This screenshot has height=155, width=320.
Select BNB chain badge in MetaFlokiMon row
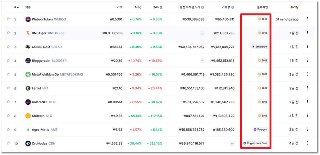point(262,74)
